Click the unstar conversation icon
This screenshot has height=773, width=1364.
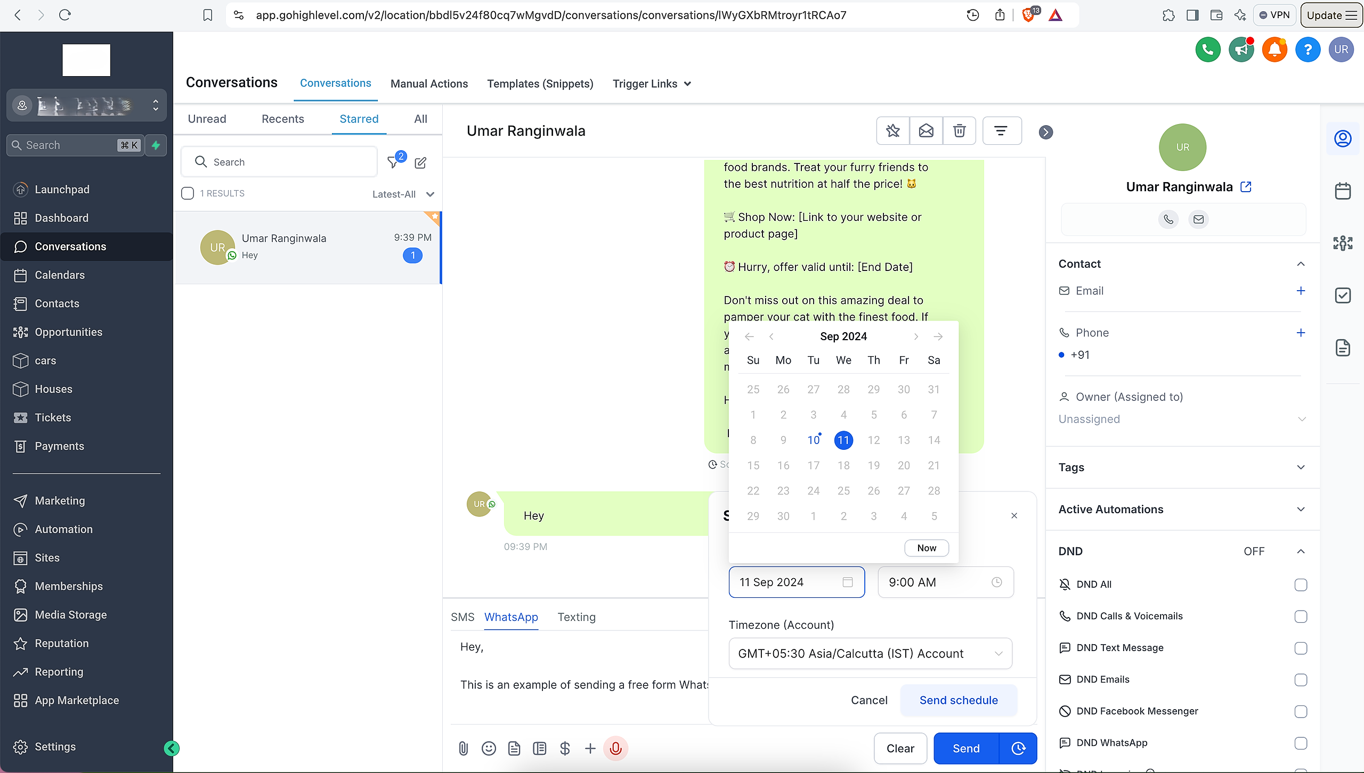click(x=893, y=130)
